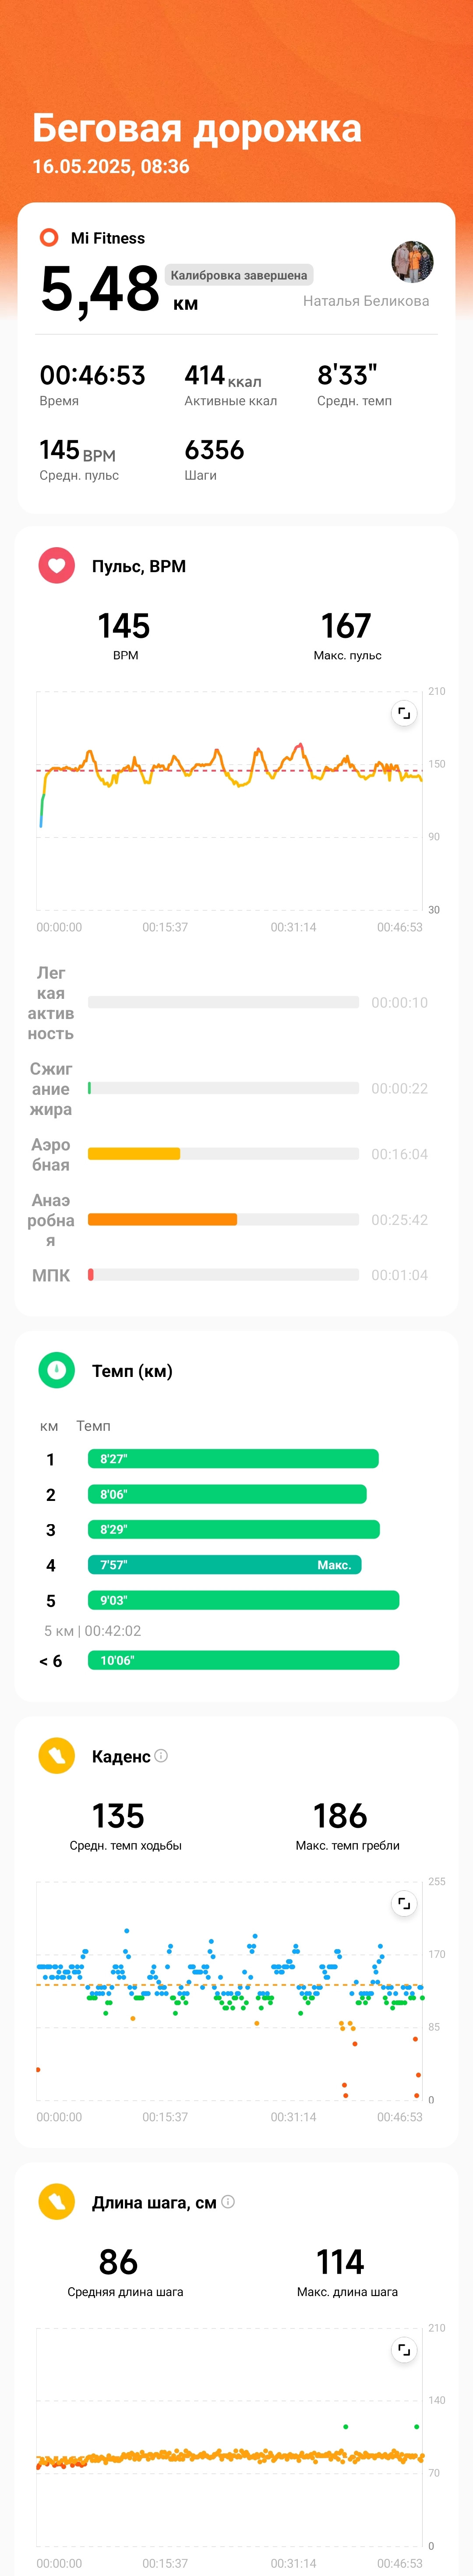Click the green Темп section icon
The image size is (473, 2576).
pos(56,1370)
